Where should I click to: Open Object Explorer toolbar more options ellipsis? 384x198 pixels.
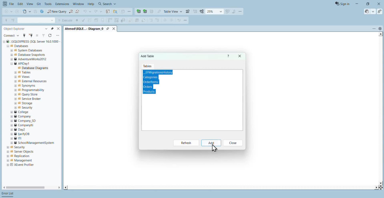(58, 35)
